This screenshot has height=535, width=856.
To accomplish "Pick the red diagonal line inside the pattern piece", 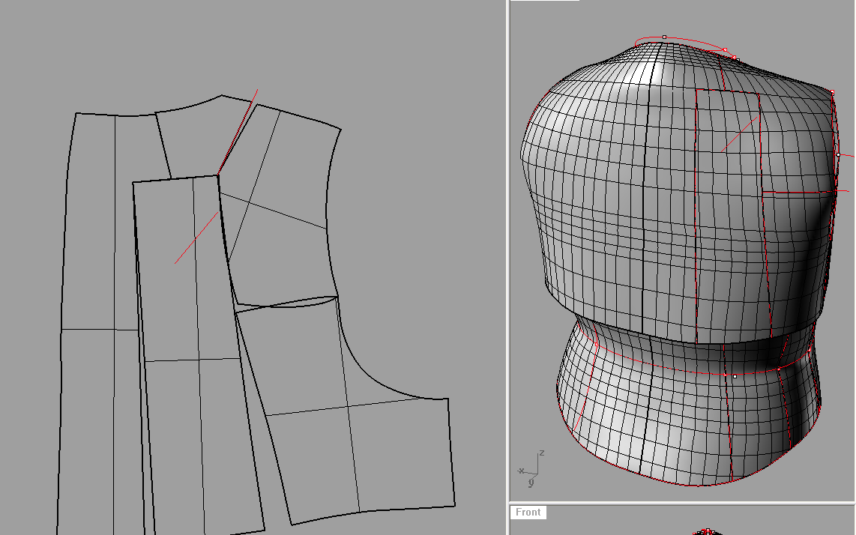I will (x=197, y=238).
